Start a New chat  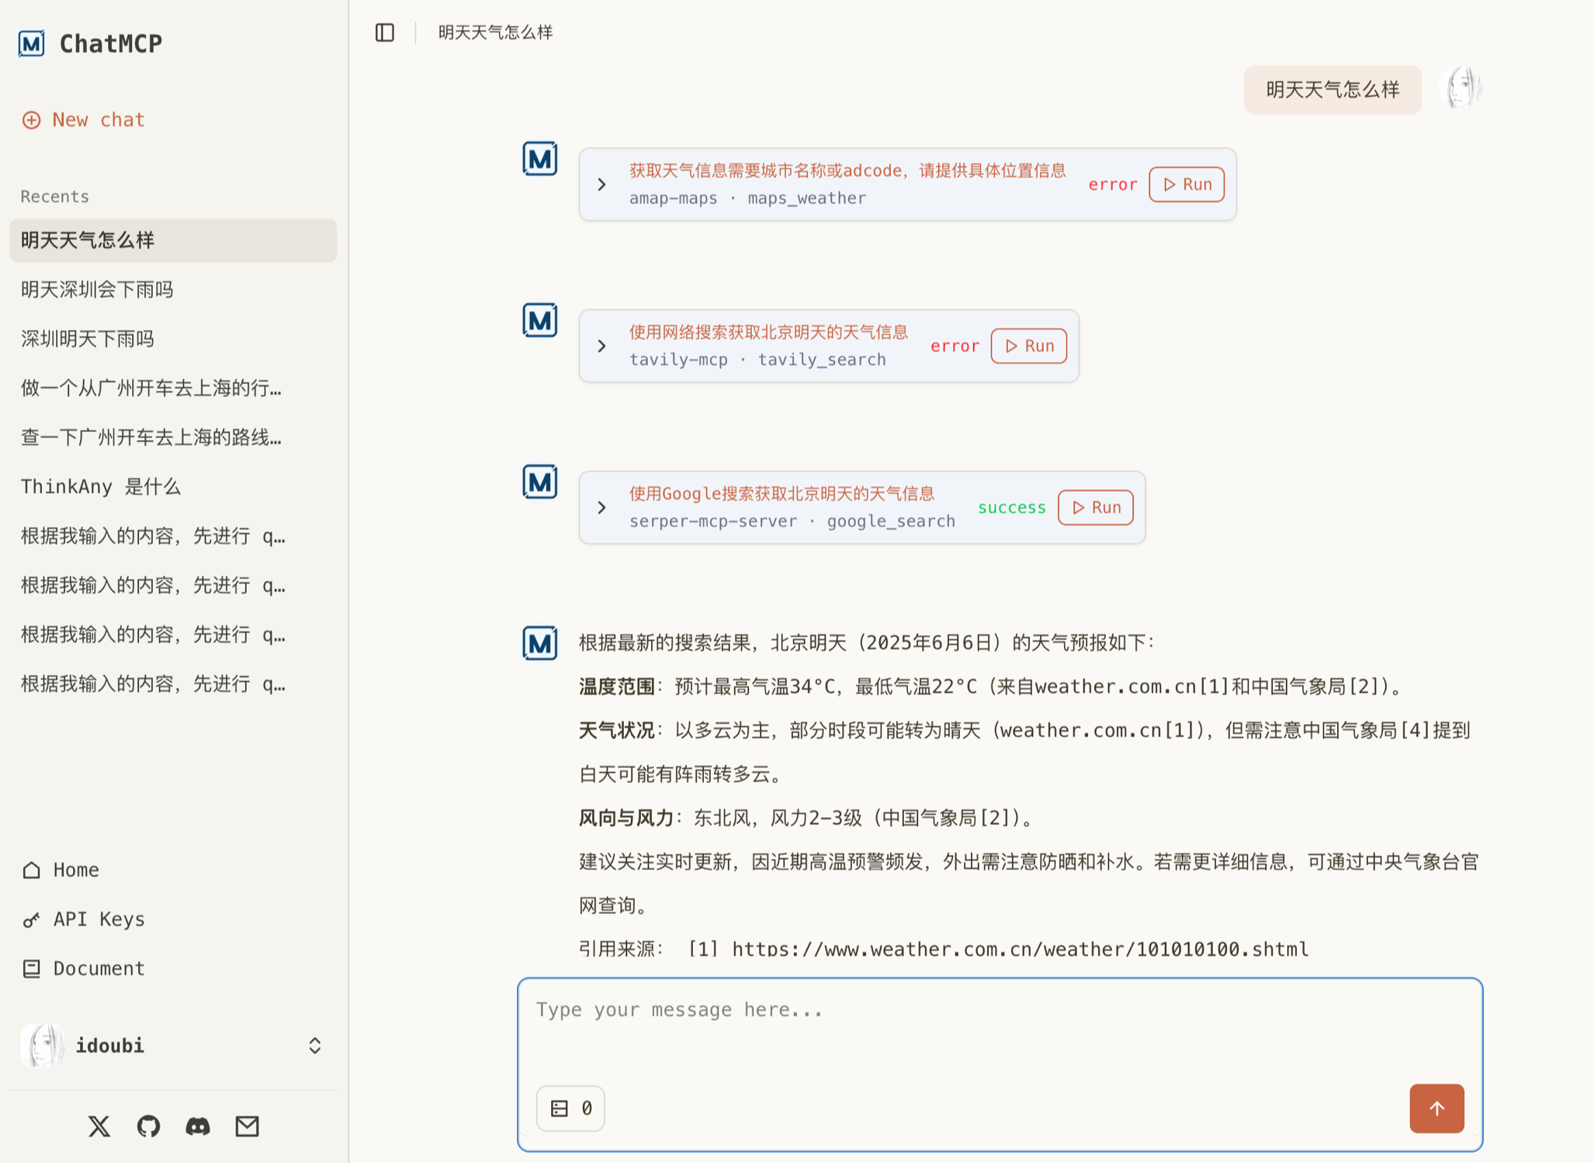tap(84, 119)
